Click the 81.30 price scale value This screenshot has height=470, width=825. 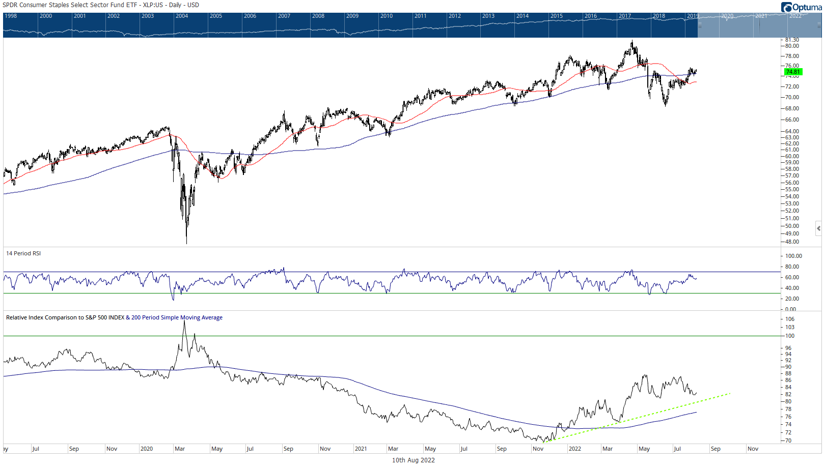pos(792,40)
